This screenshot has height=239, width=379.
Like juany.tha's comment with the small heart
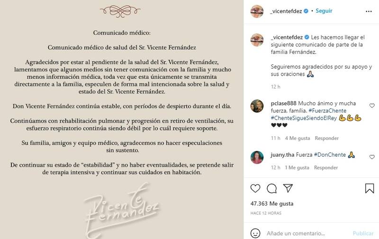click(372, 157)
